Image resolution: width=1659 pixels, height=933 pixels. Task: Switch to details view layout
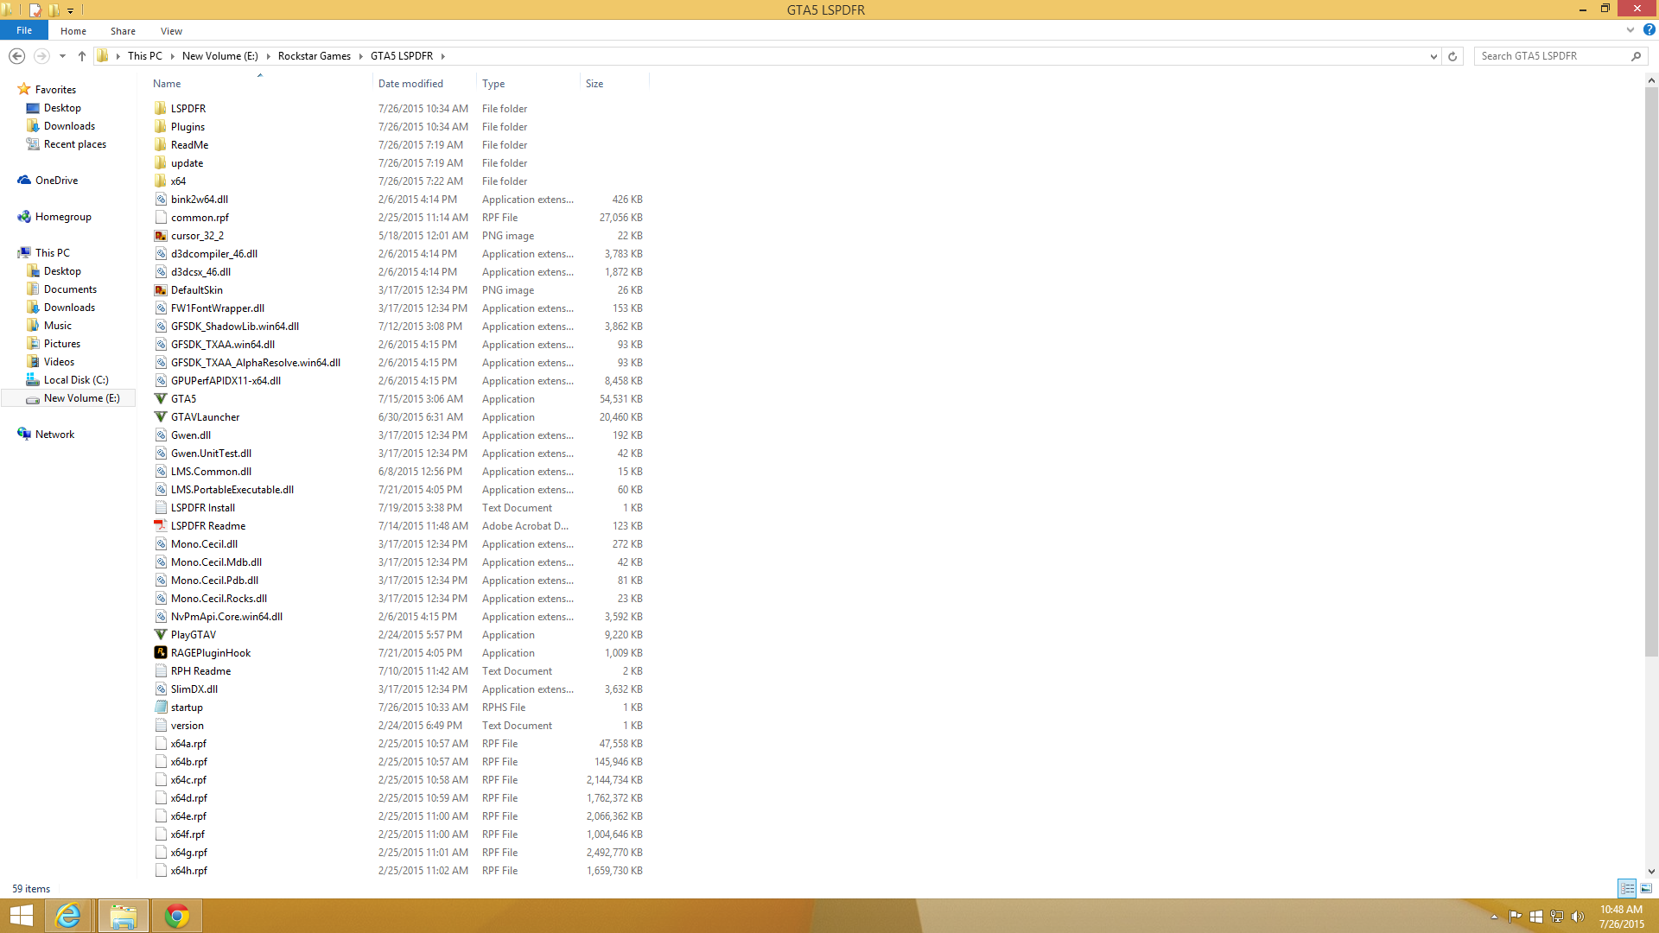tap(1627, 888)
